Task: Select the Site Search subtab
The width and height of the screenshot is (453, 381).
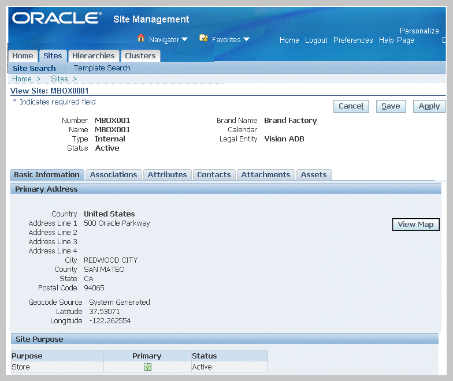Action: (34, 68)
